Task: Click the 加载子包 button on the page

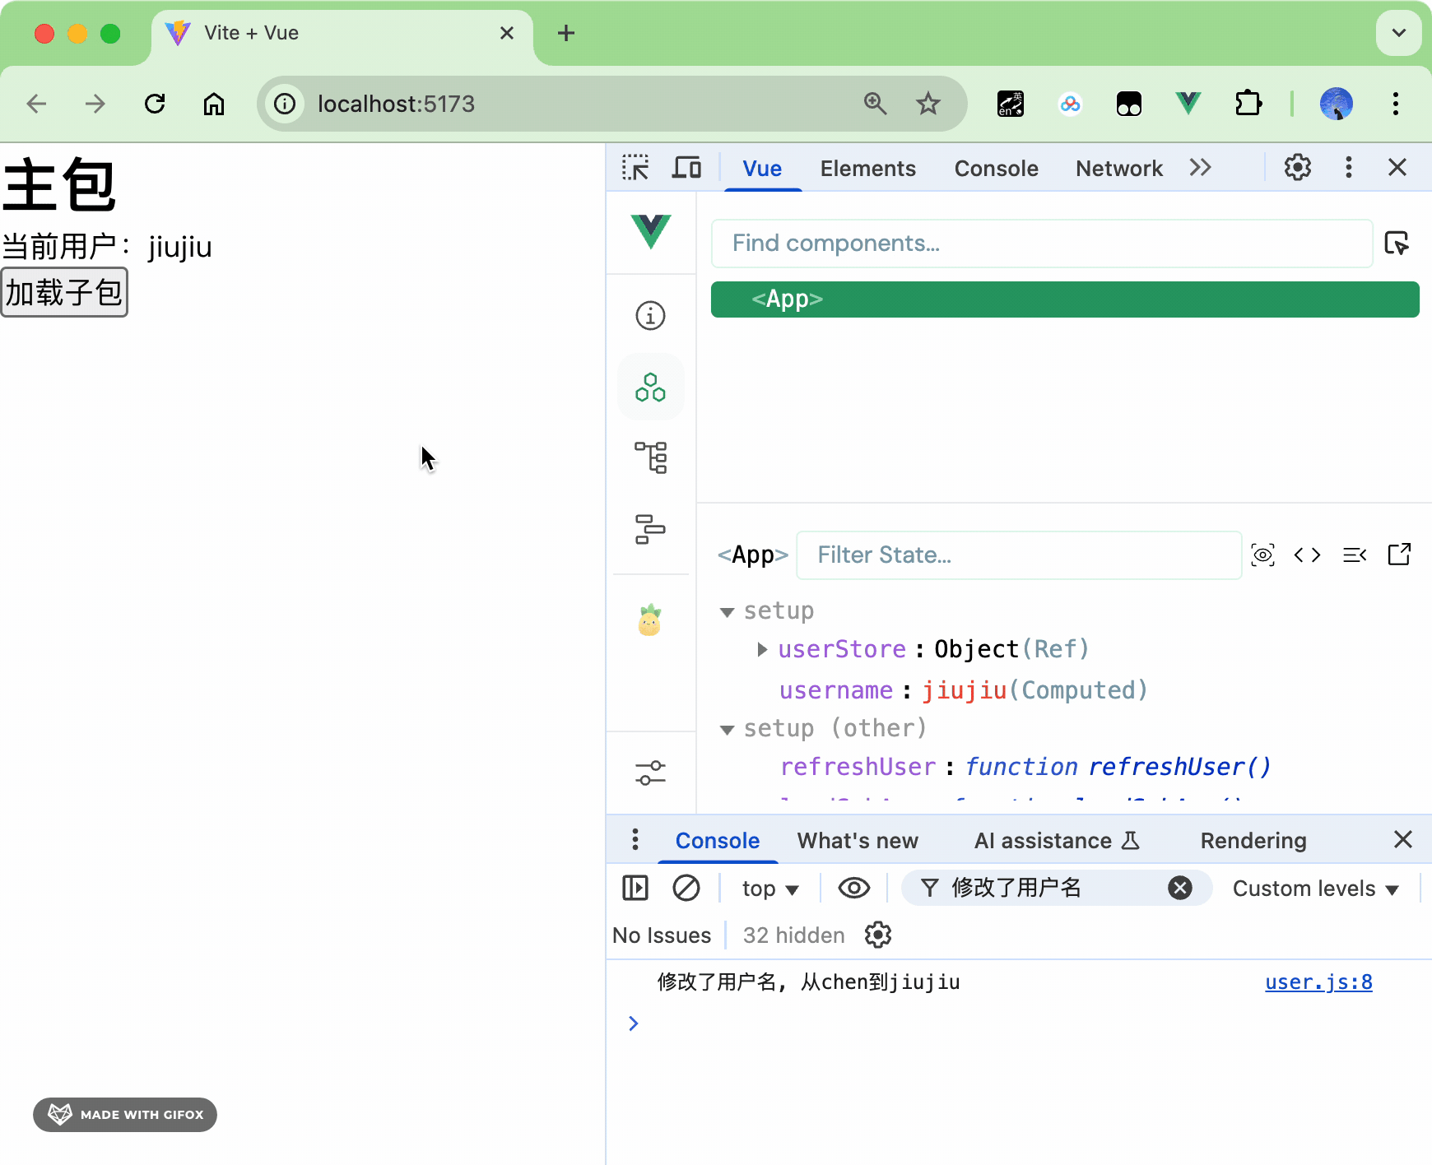Action: [64, 292]
